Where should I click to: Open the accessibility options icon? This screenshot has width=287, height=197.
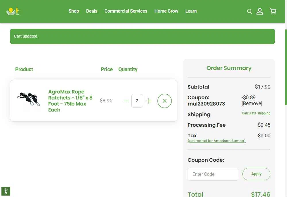point(6,191)
